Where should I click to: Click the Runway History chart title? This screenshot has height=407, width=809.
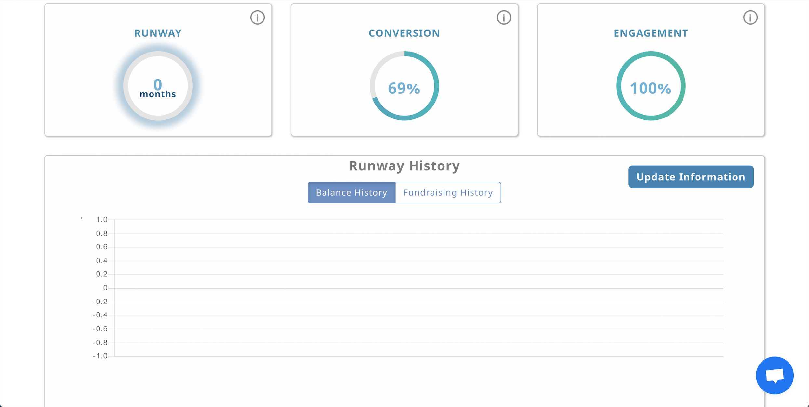pyautogui.click(x=404, y=166)
